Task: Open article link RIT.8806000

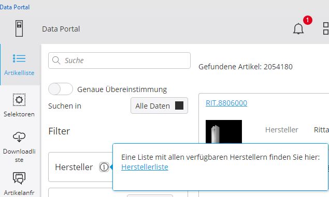Action: pyautogui.click(x=226, y=103)
